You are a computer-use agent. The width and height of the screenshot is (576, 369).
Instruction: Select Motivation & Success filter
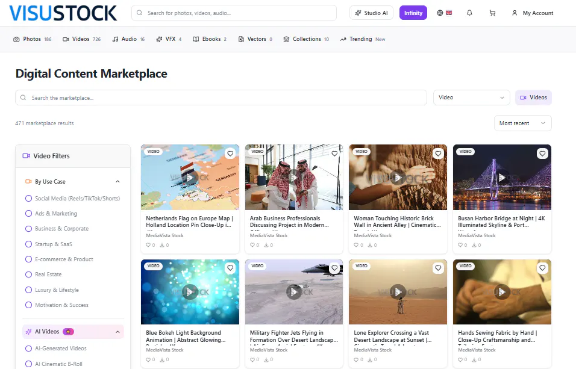pyautogui.click(x=57, y=305)
